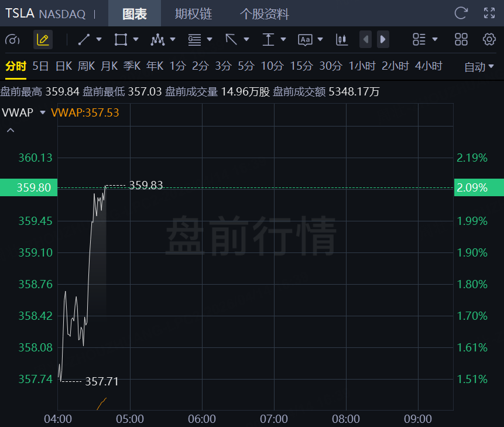Select the 年K timeframe

pyautogui.click(x=155, y=66)
